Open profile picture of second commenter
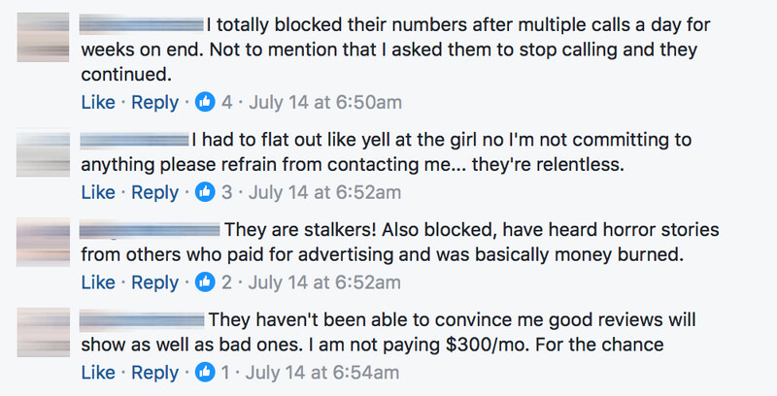Screen dimensions: 777x396 click(43, 152)
